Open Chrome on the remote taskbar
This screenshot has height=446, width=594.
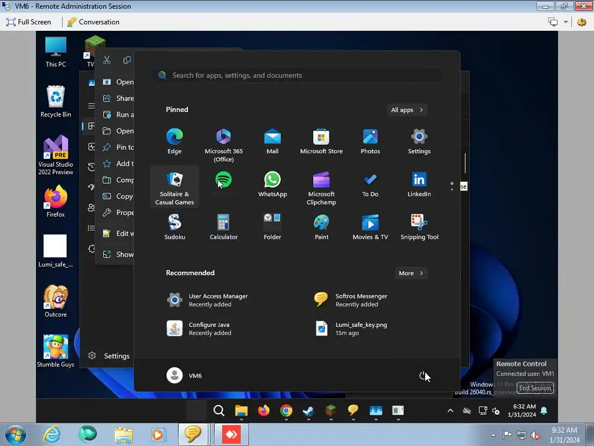(x=286, y=411)
